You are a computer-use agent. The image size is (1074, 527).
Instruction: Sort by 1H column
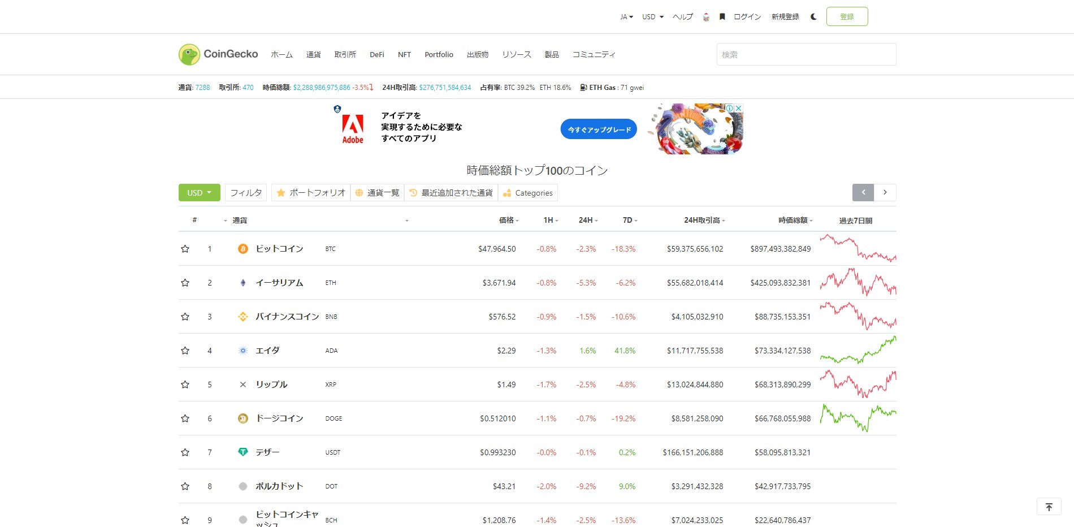[x=551, y=221]
